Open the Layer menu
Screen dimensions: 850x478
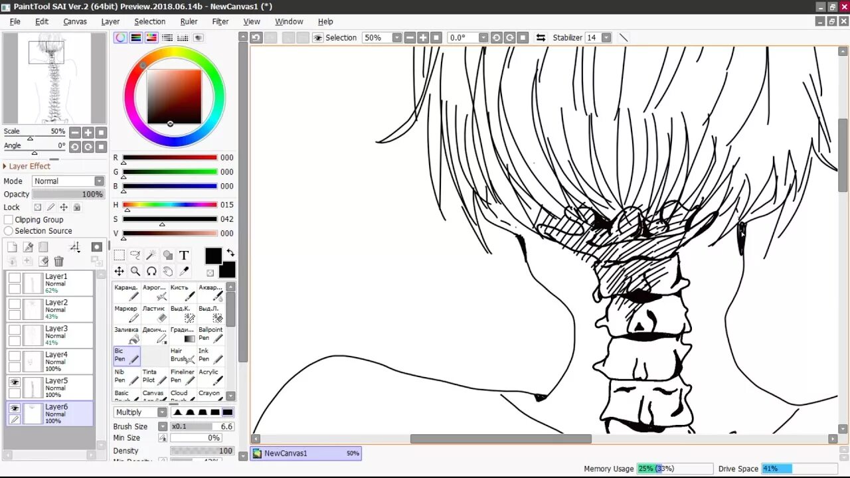pos(110,21)
